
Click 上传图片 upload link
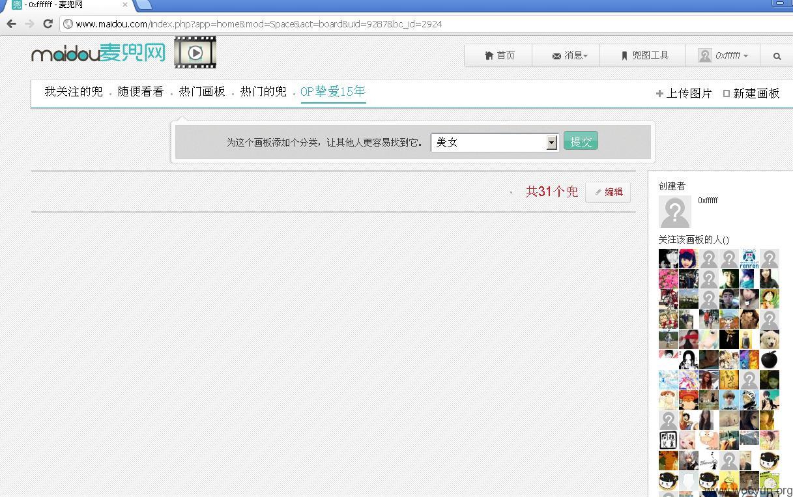[684, 93]
